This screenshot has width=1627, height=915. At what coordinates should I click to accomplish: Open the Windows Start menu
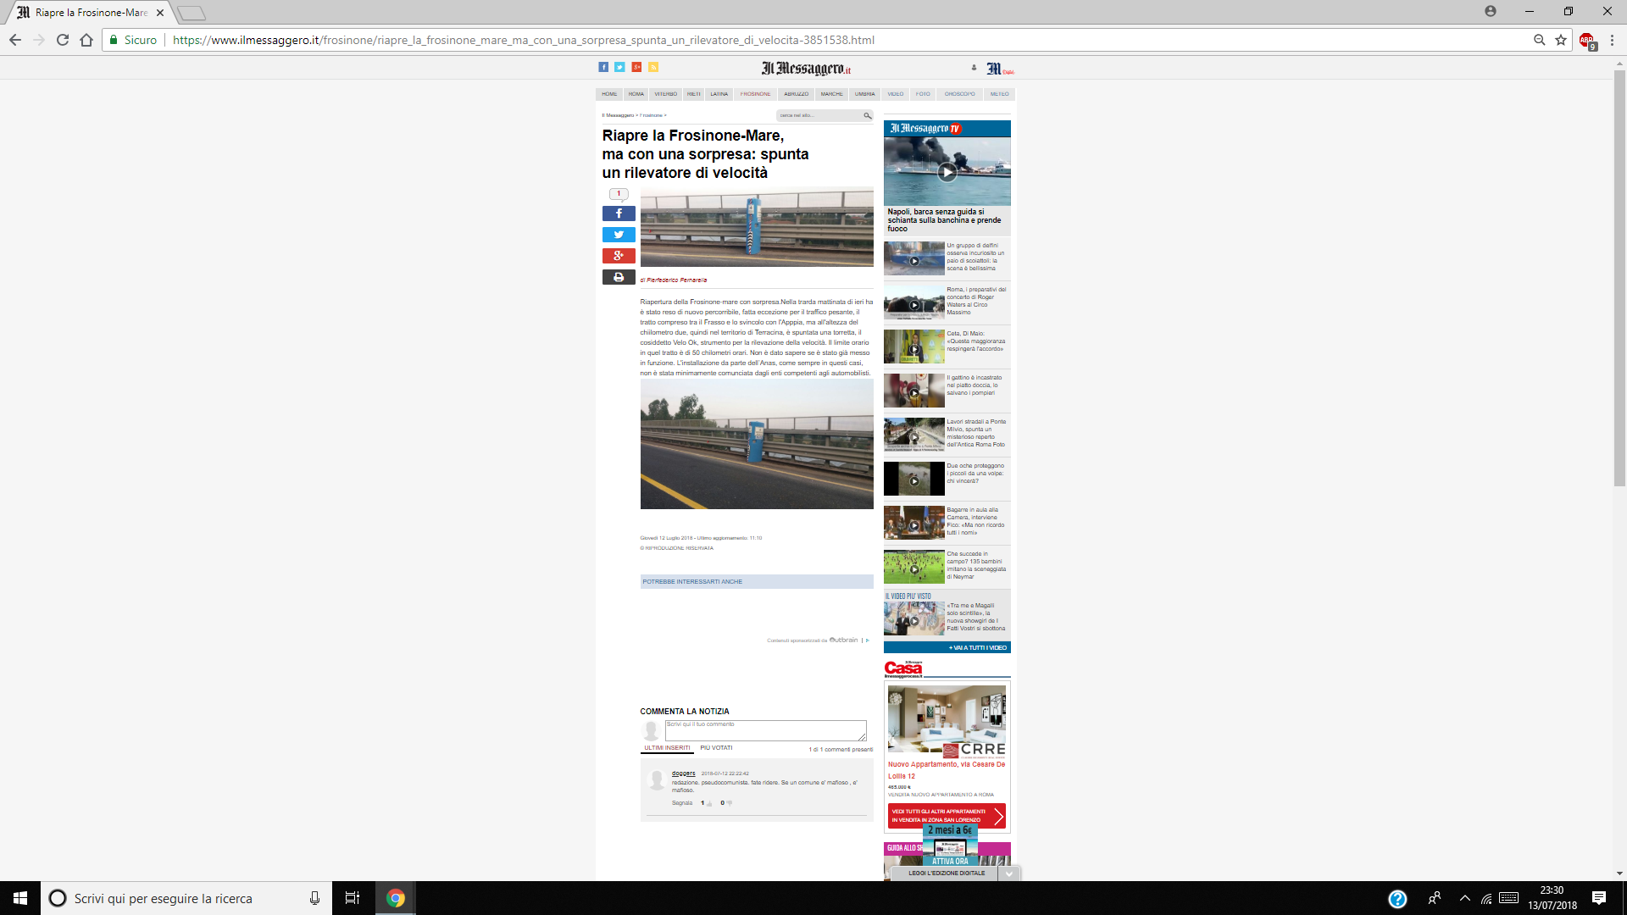[20, 898]
